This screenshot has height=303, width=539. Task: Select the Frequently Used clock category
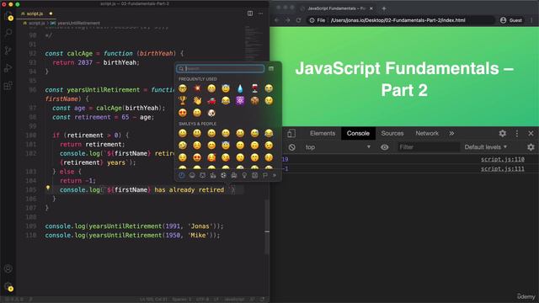182,176
